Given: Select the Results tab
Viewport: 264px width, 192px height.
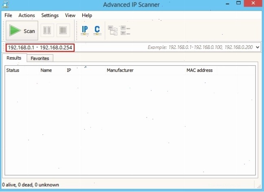Looking at the screenshot, I should [14, 58].
